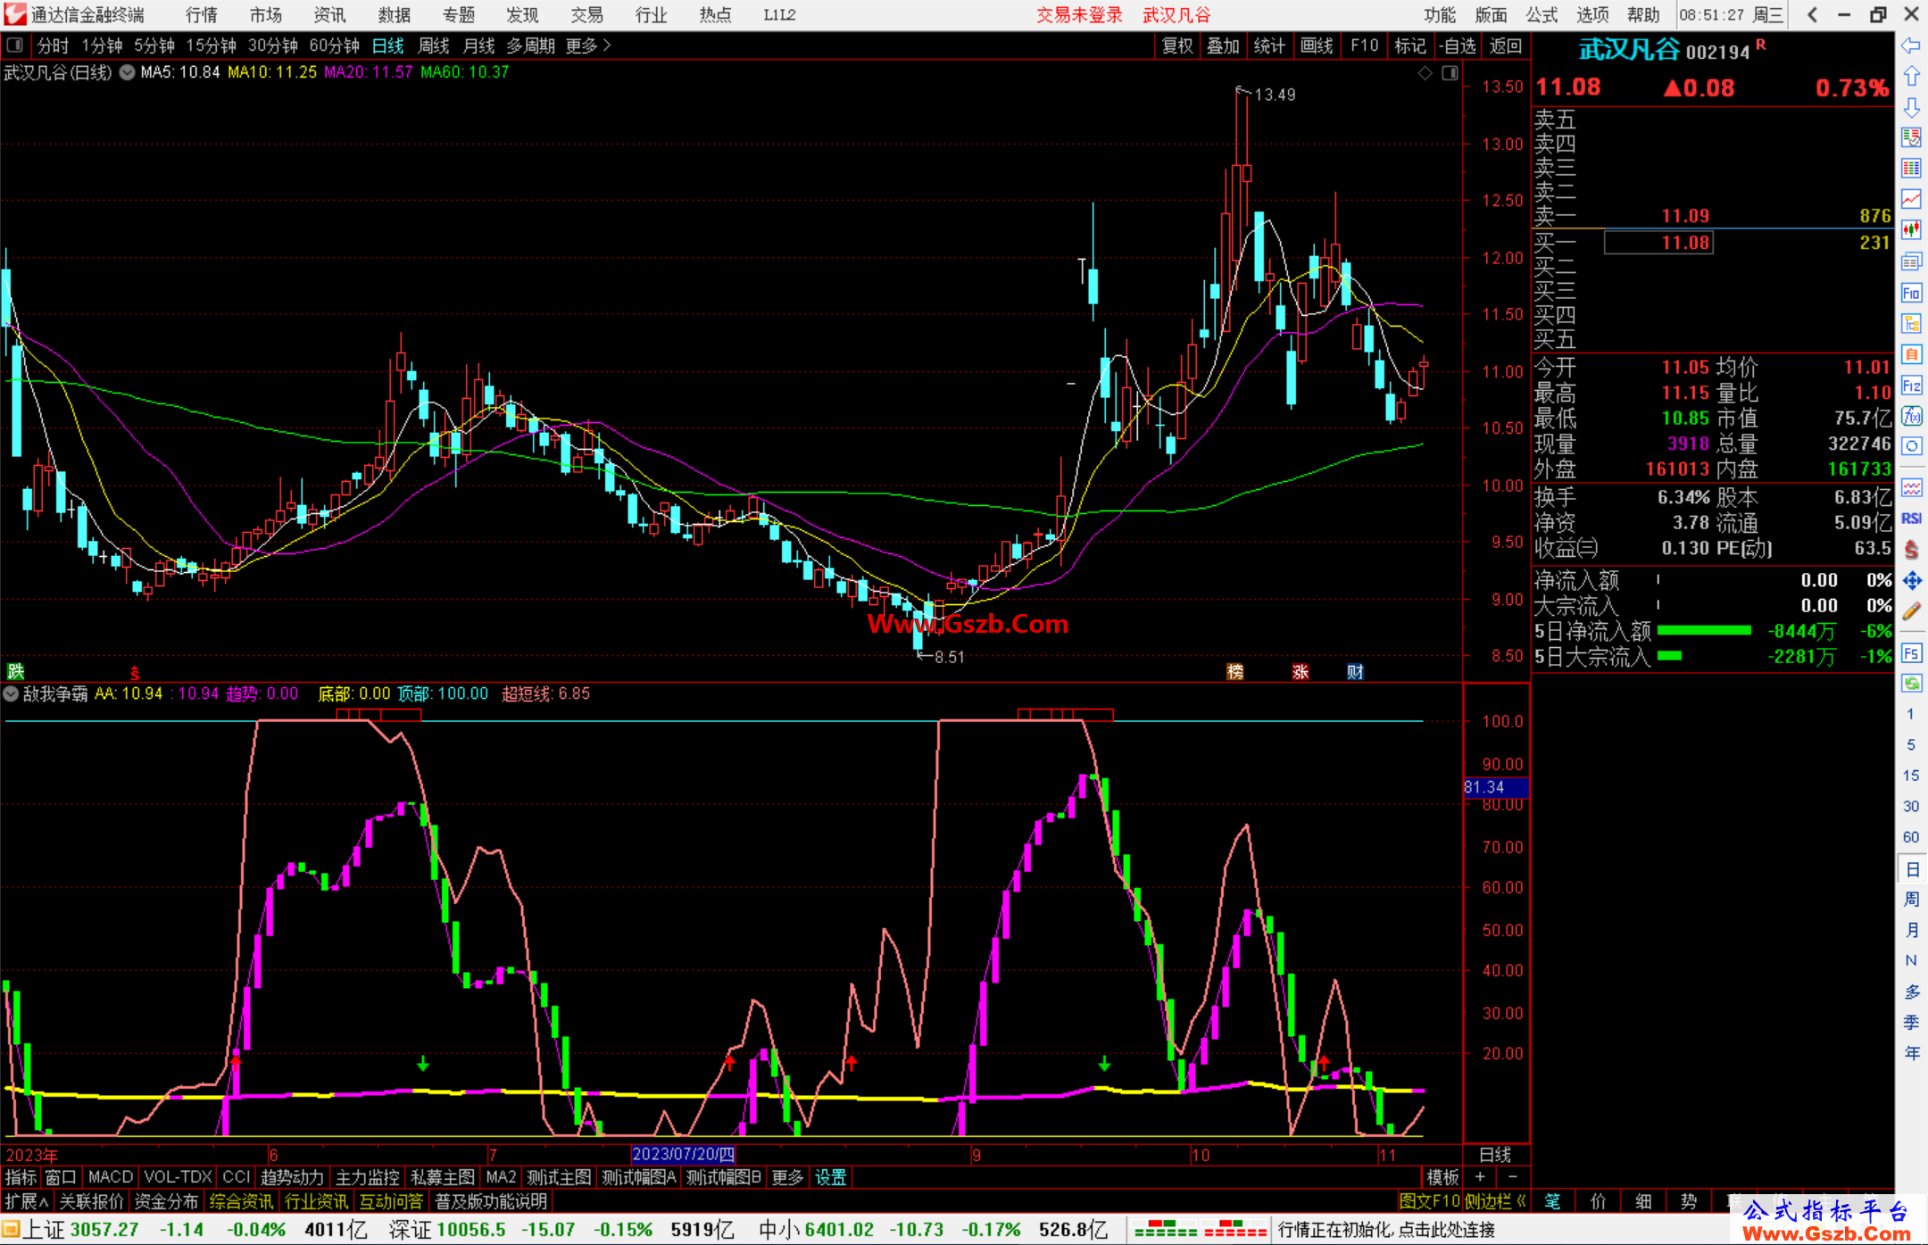Image resolution: width=1928 pixels, height=1245 pixels.
Task: Open the 更多 indicators dropdown in bottom tabs
Action: [787, 1177]
